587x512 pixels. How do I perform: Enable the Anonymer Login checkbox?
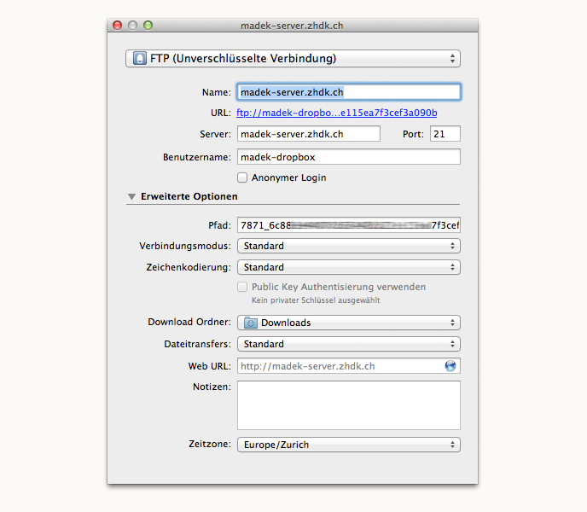click(x=243, y=177)
